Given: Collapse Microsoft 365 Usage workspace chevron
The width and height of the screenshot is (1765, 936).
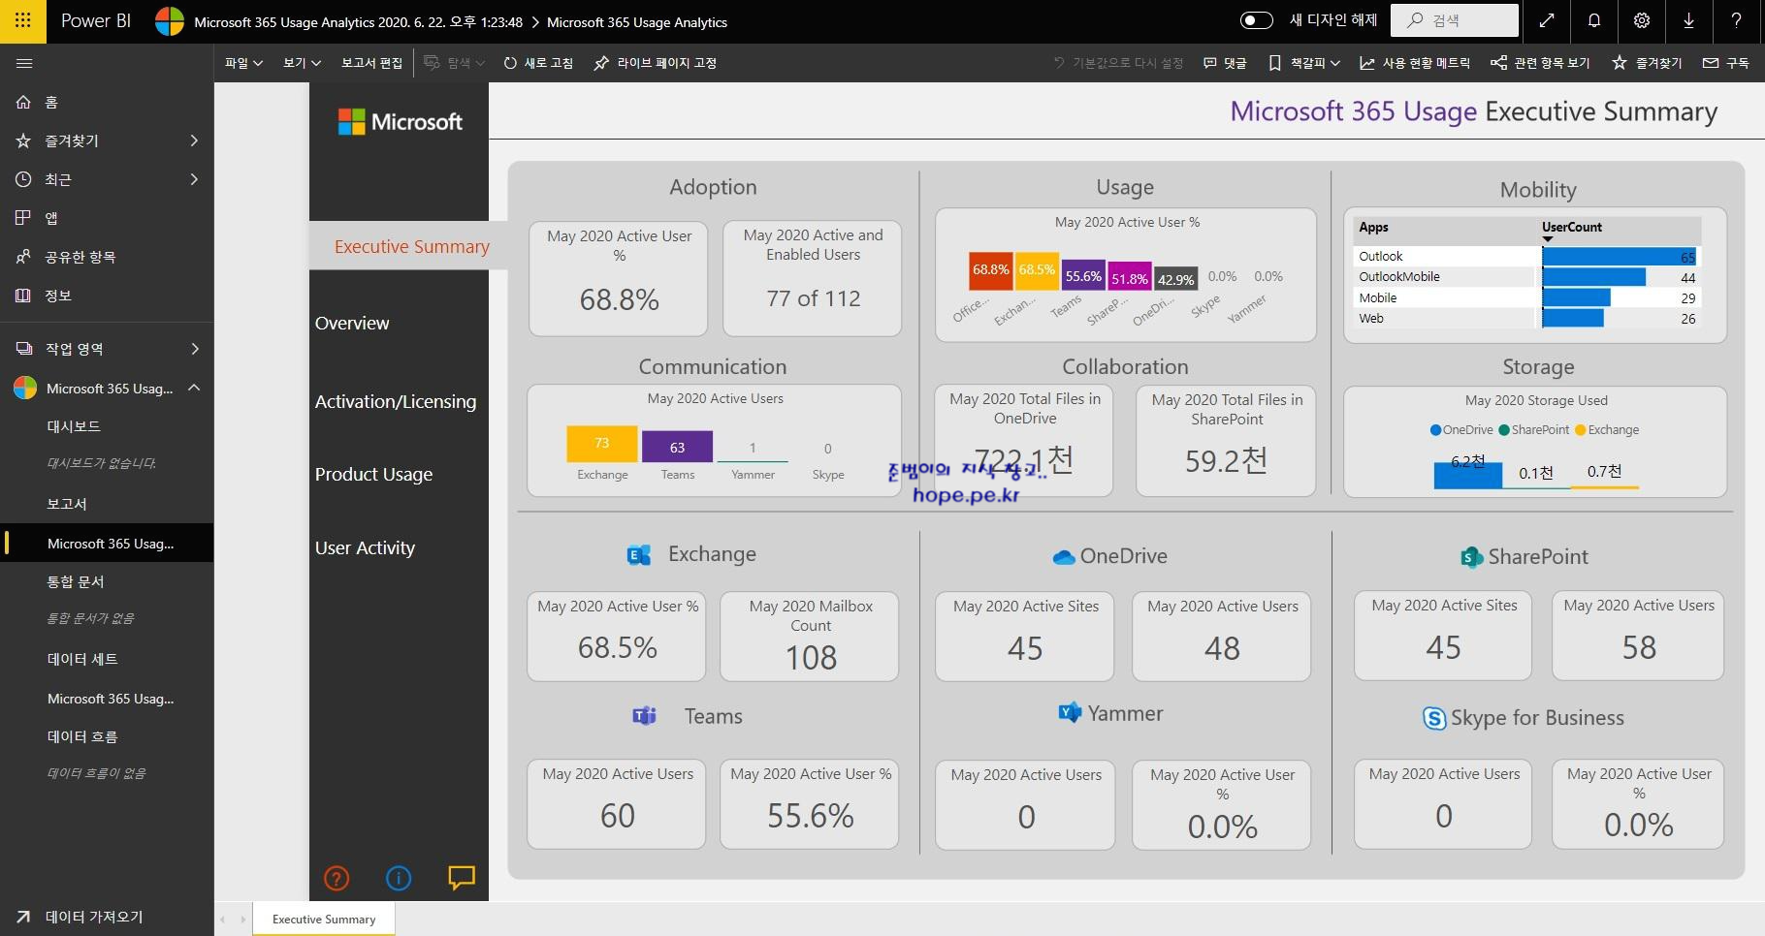Looking at the screenshot, I should point(194,388).
